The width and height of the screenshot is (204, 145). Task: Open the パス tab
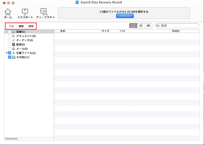coord(11,26)
